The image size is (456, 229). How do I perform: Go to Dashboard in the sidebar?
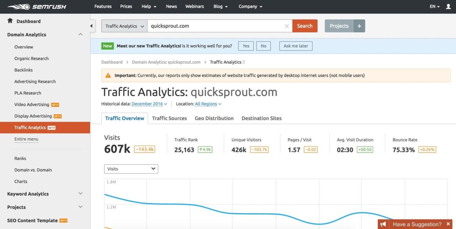(x=28, y=21)
